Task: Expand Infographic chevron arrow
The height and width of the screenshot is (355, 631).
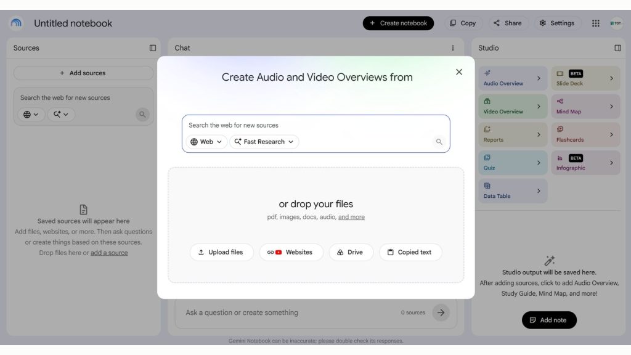Action: pos(611,163)
